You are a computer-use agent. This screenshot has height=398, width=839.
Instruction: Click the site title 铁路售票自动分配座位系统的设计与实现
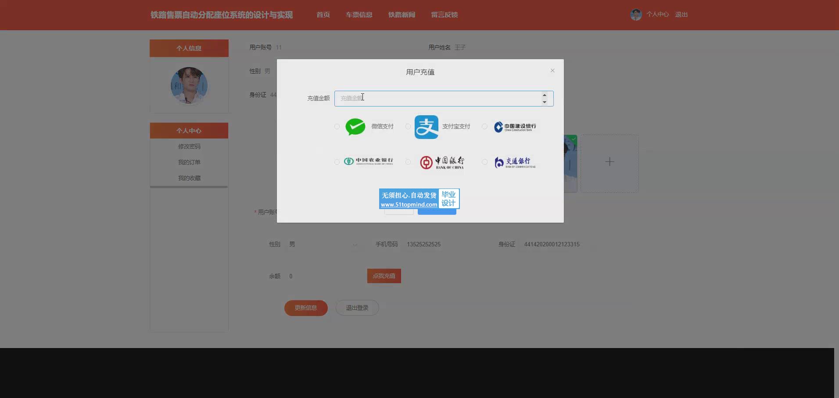pos(222,15)
